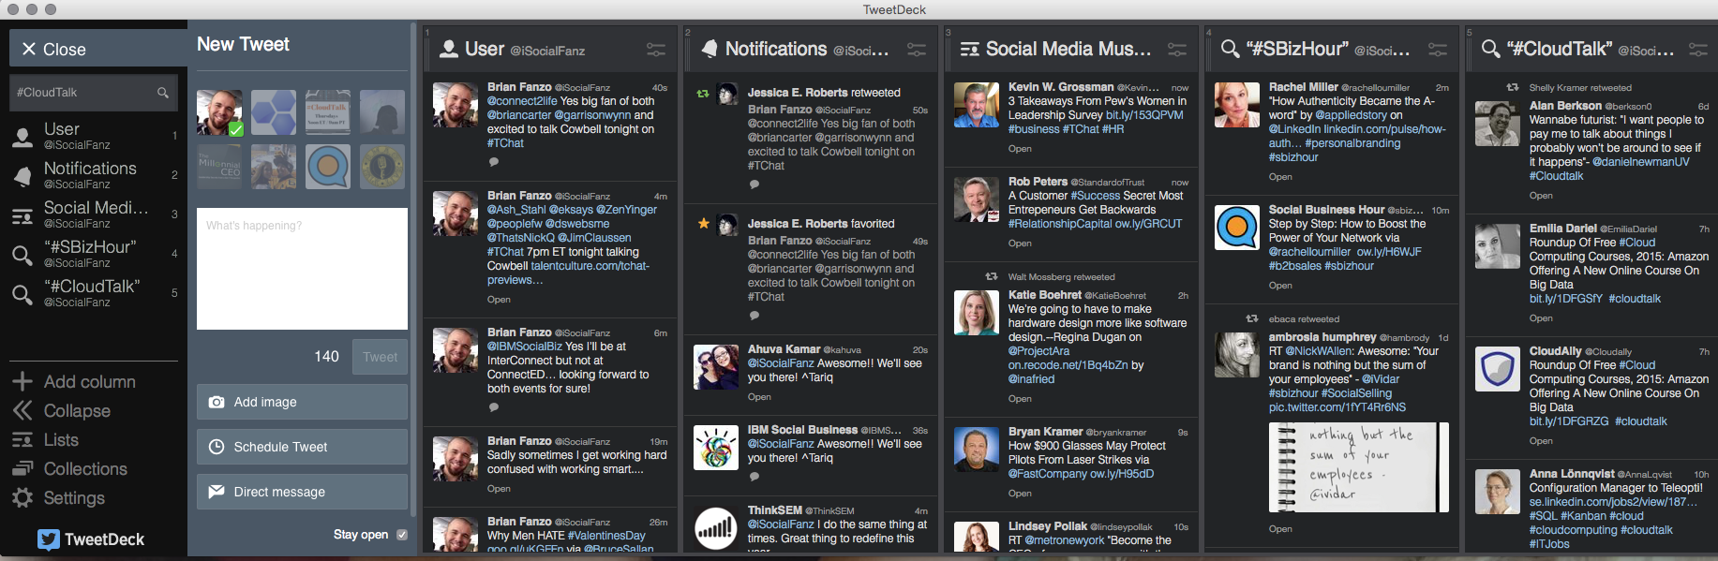Click the Katie Boehret profile avatar
The image size is (1718, 561).
pos(977,313)
